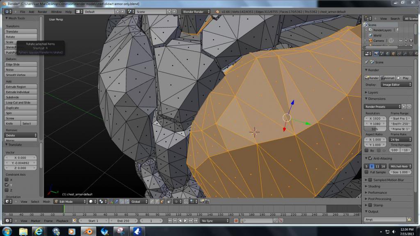
Task: Click the record auto-keyframe button in timeline
Action: 236,221
